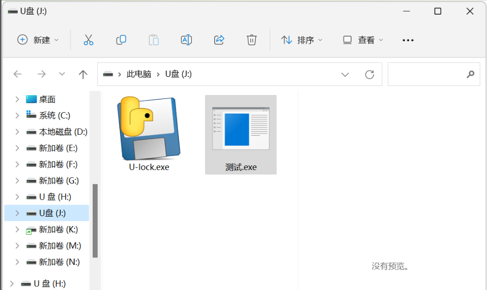
Task: Select 新加卷 (K:) drive
Action: pos(47,229)
